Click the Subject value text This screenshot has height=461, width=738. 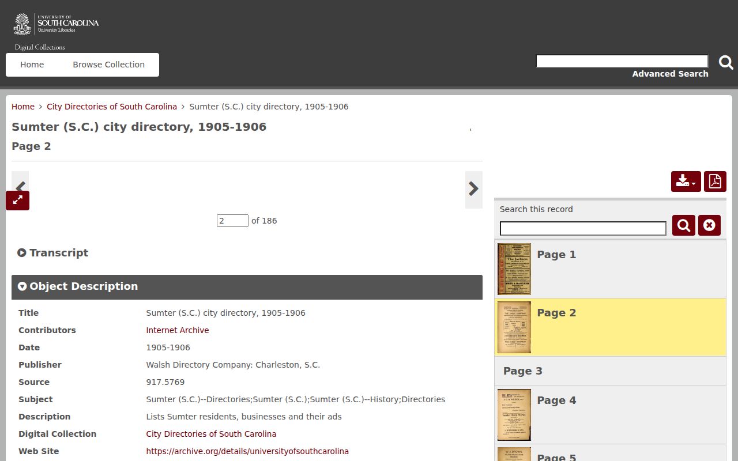295,399
